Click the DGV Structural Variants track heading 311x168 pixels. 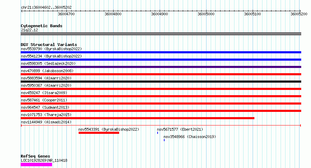49,45
